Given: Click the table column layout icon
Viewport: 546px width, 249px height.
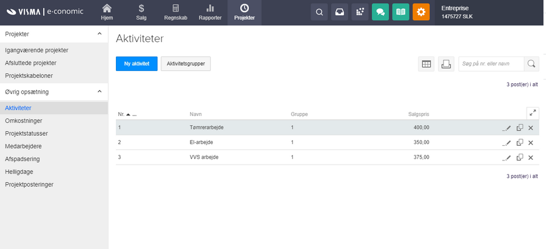Looking at the screenshot, I should tap(426, 64).
